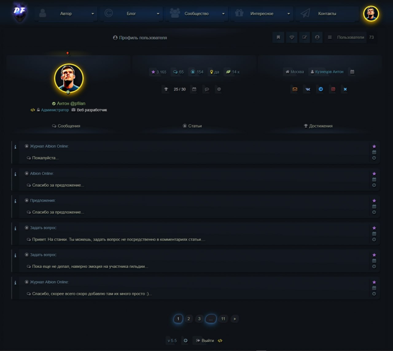Open user avatar menu in header
The image size is (393, 351).
point(371,13)
